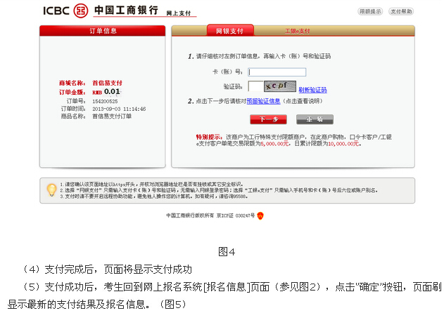Focus the 验证码 input field
444x313 pixels.
pos(255,86)
